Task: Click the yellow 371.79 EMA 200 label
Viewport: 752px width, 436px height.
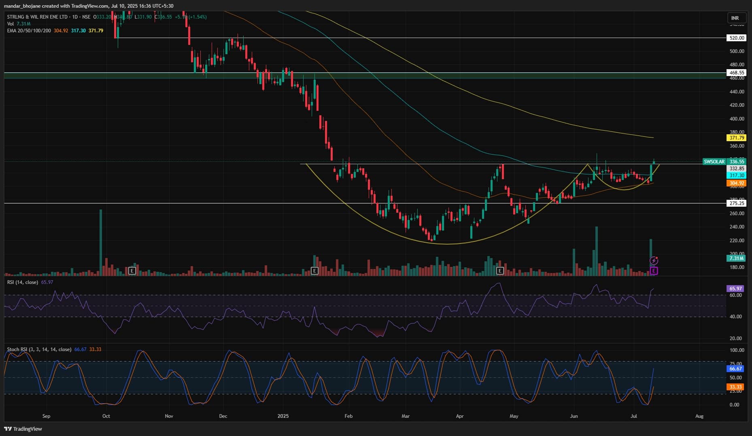Action: click(736, 138)
